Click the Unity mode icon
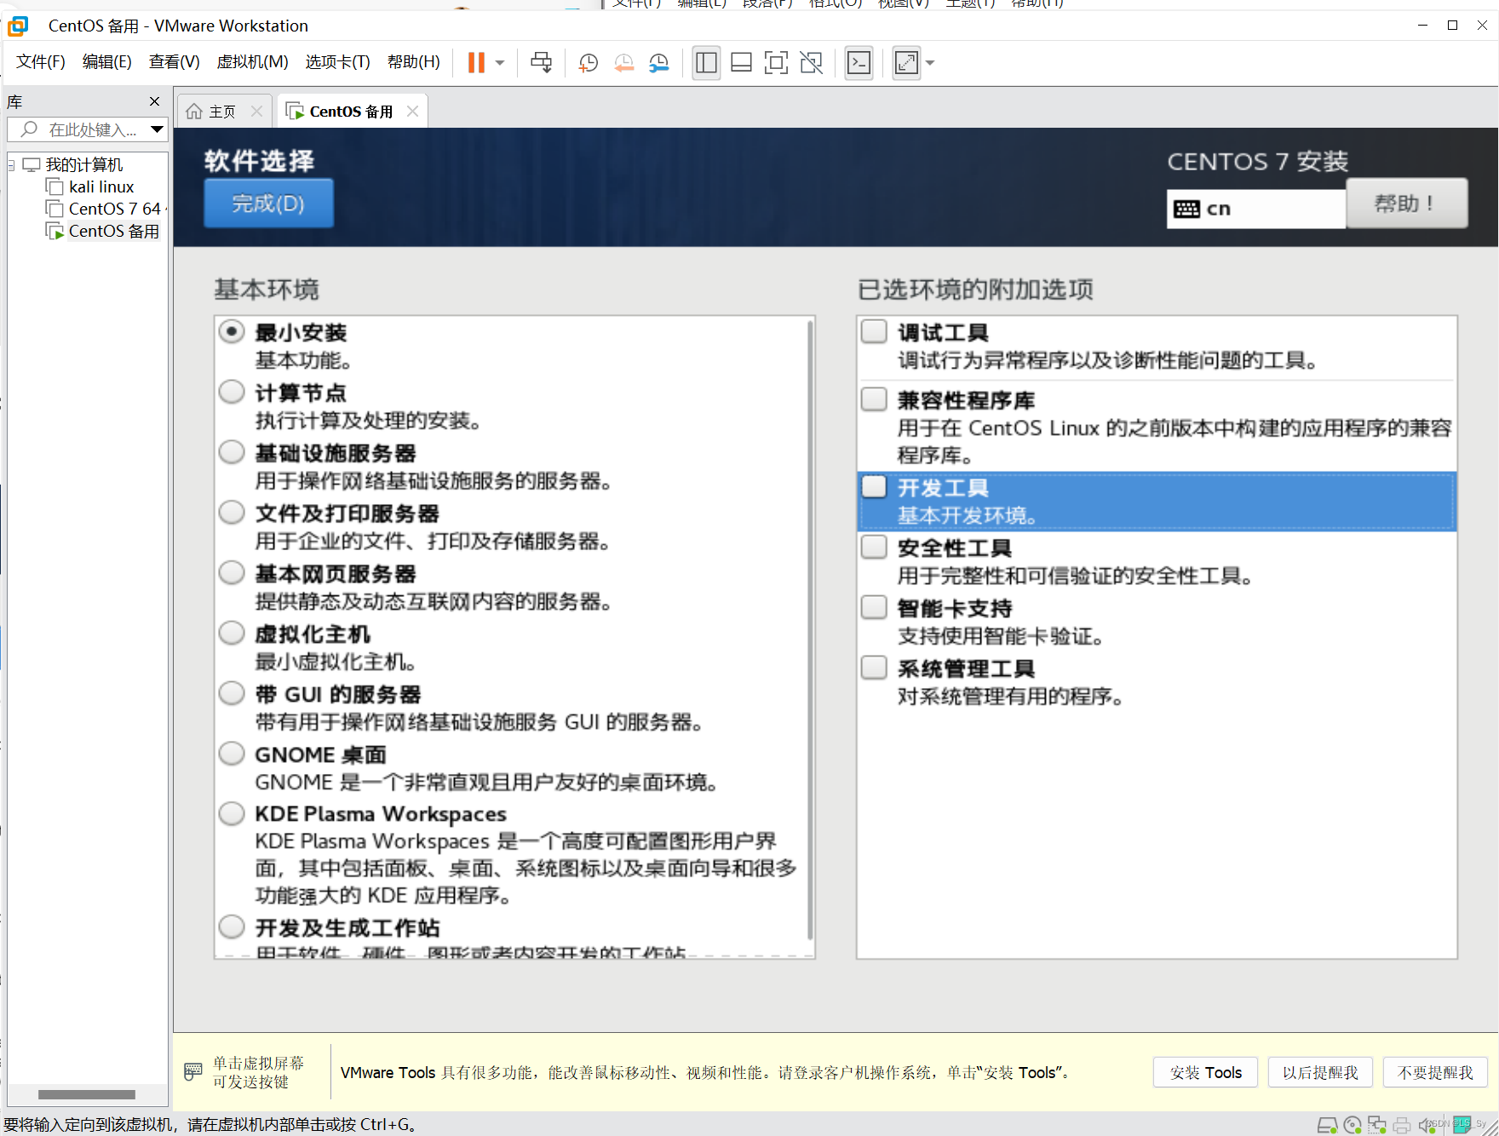The height and width of the screenshot is (1136, 1499). (x=811, y=62)
